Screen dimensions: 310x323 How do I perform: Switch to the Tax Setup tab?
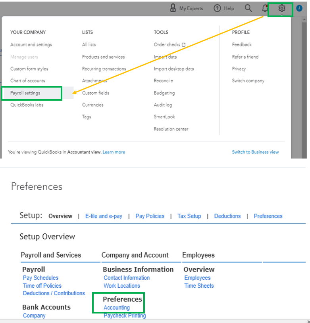(x=189, y=216)
